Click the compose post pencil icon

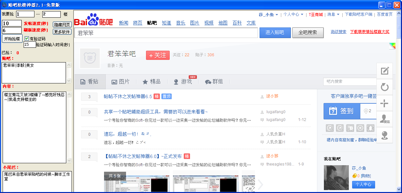click(385, 71)
